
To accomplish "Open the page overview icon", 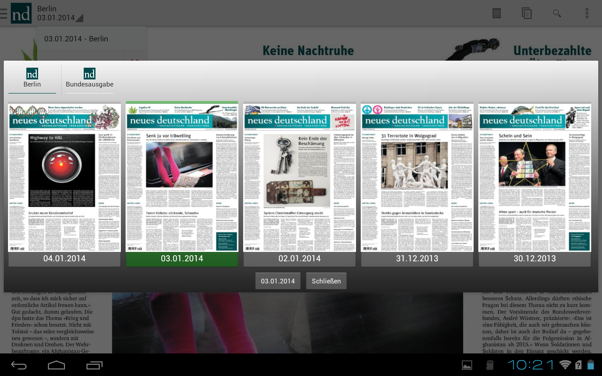I will tap(527, 13).
